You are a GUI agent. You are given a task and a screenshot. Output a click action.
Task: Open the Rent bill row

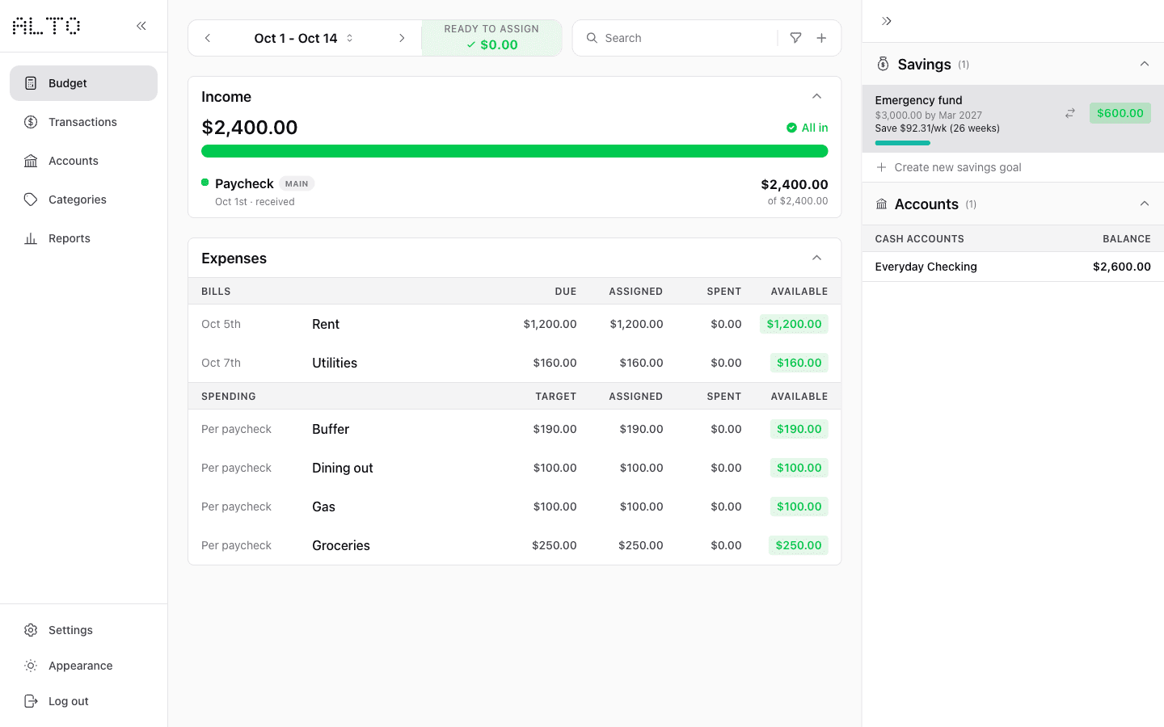(514, 324)
